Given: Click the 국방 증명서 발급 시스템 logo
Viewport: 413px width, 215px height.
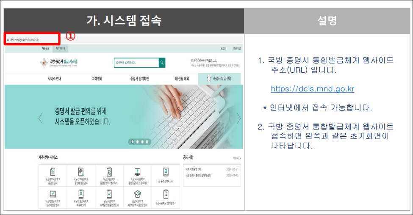Looking at the screenshot, I should click(x=59, y=63).
